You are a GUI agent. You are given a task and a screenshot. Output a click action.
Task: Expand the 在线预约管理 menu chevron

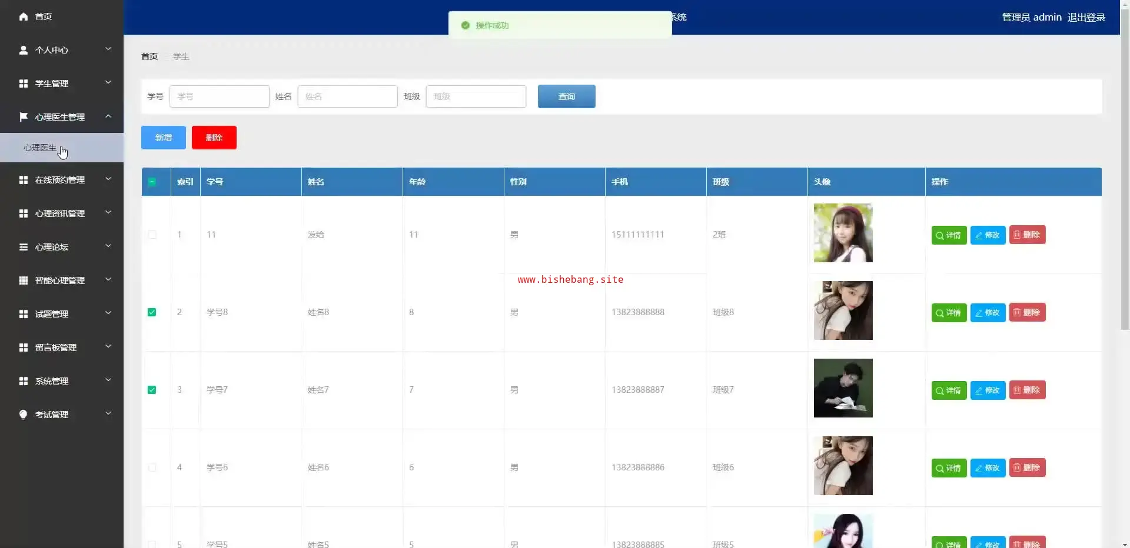(108, 179)
